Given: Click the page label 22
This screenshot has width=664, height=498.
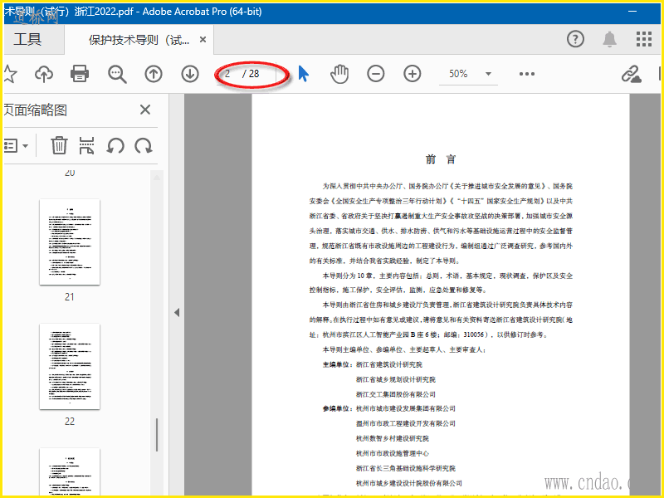Looking at the screenshot, I should 70,422.
